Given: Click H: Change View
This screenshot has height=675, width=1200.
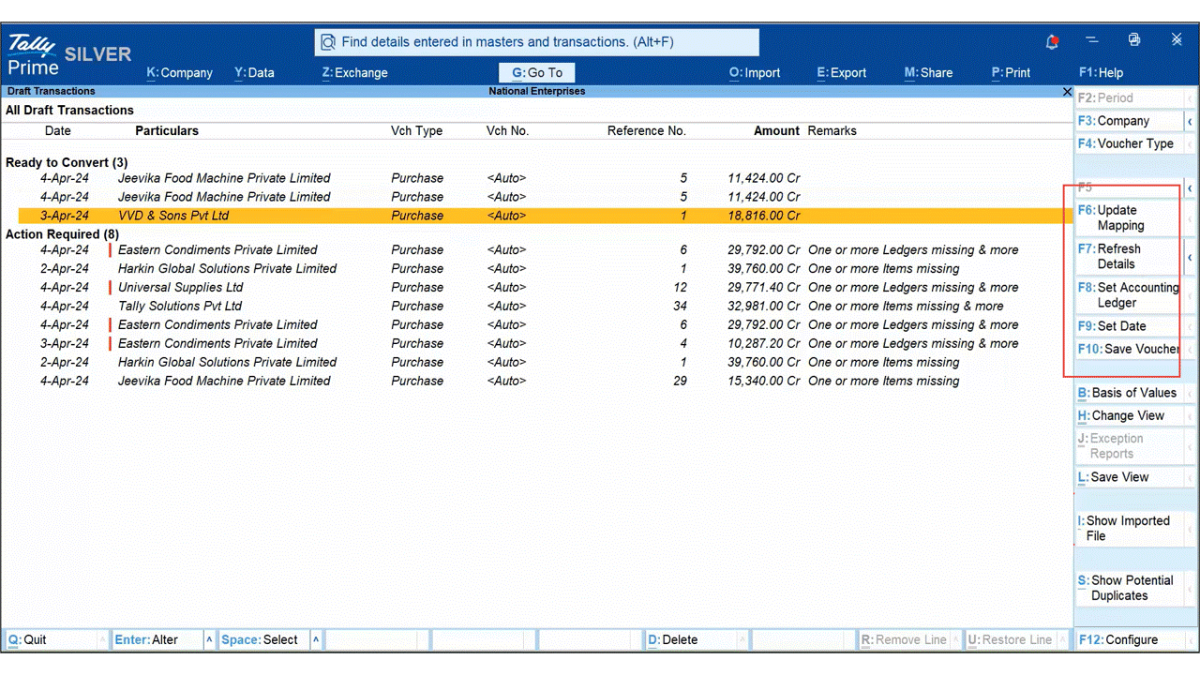Looking at the screenshot, I should [x=1130, y=415].
